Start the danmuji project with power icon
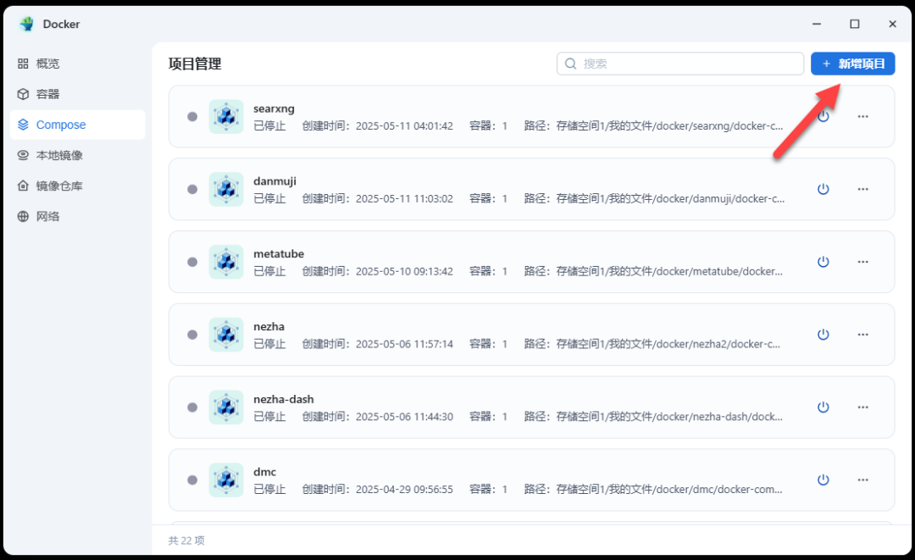This screenshot has height=560, width=915. click(823, 189)
